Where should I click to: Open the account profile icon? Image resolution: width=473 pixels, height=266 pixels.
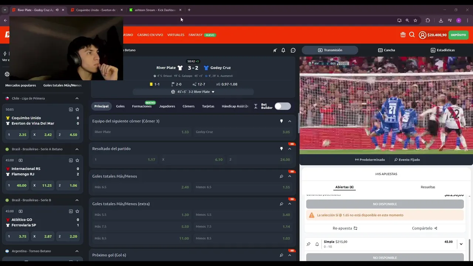[x=422, y=35]
